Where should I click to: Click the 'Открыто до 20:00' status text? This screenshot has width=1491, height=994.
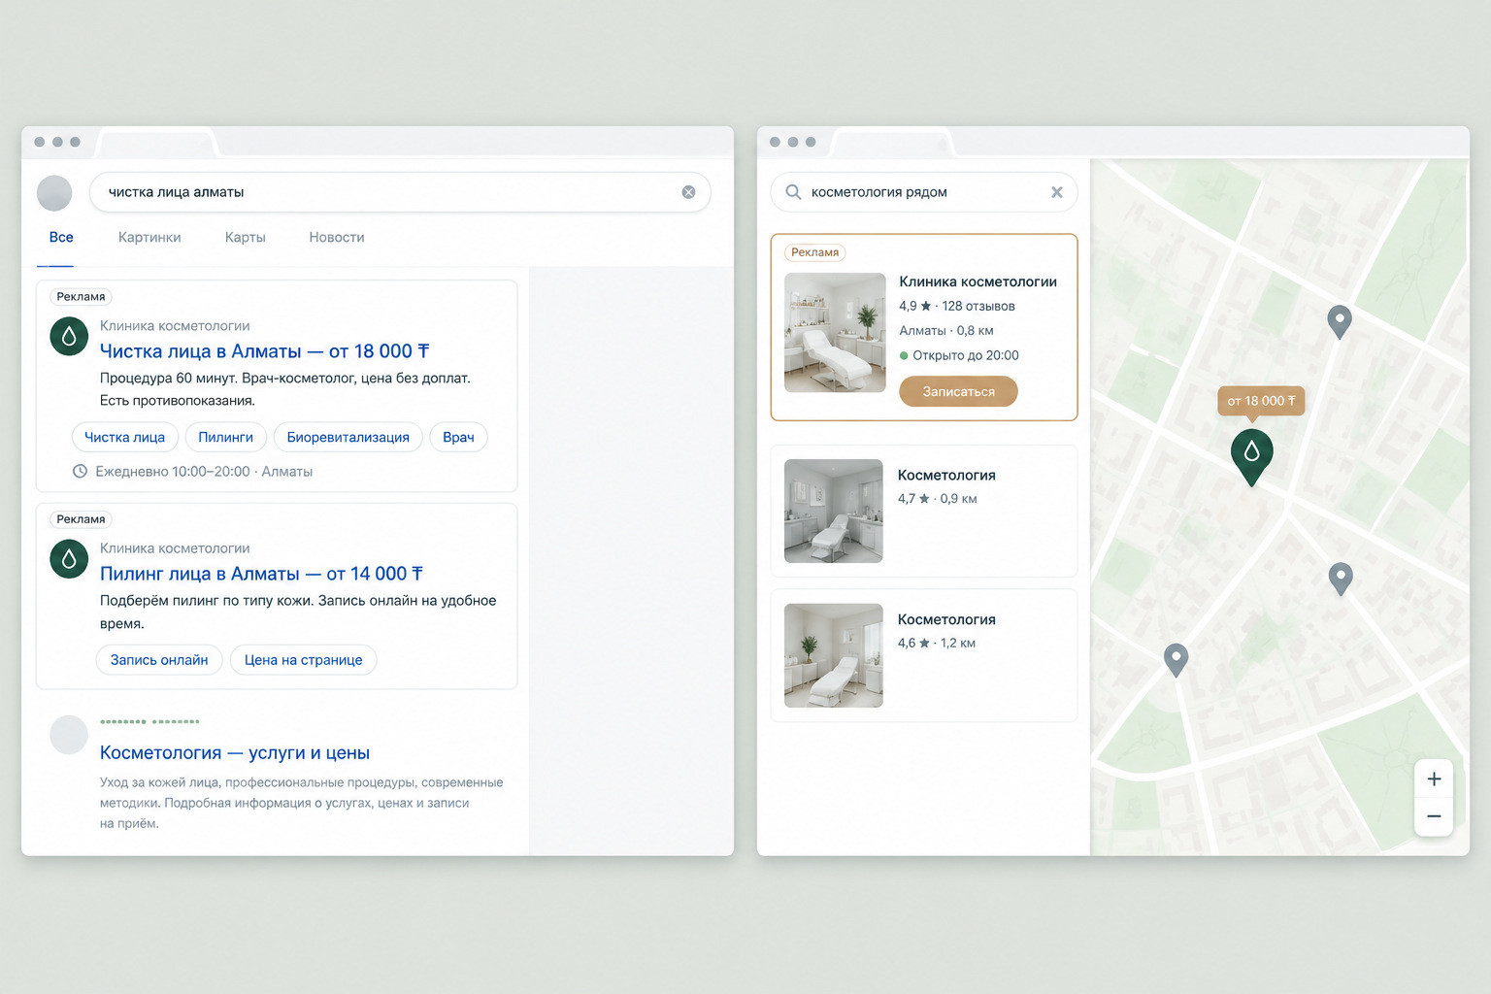click(x=966, y=355)
